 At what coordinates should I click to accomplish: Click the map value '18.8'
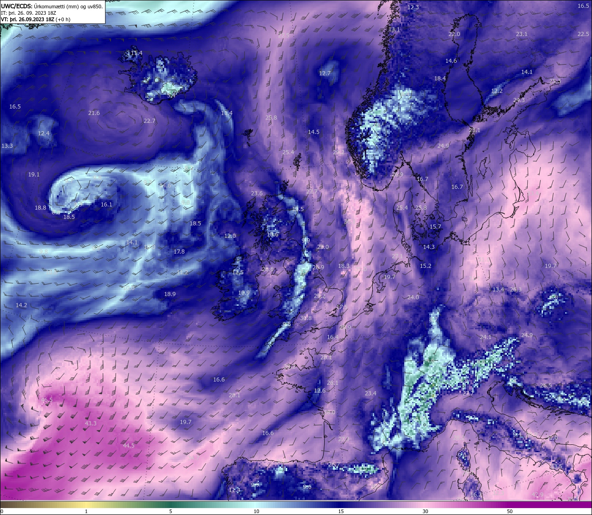[x=40, y=207]
